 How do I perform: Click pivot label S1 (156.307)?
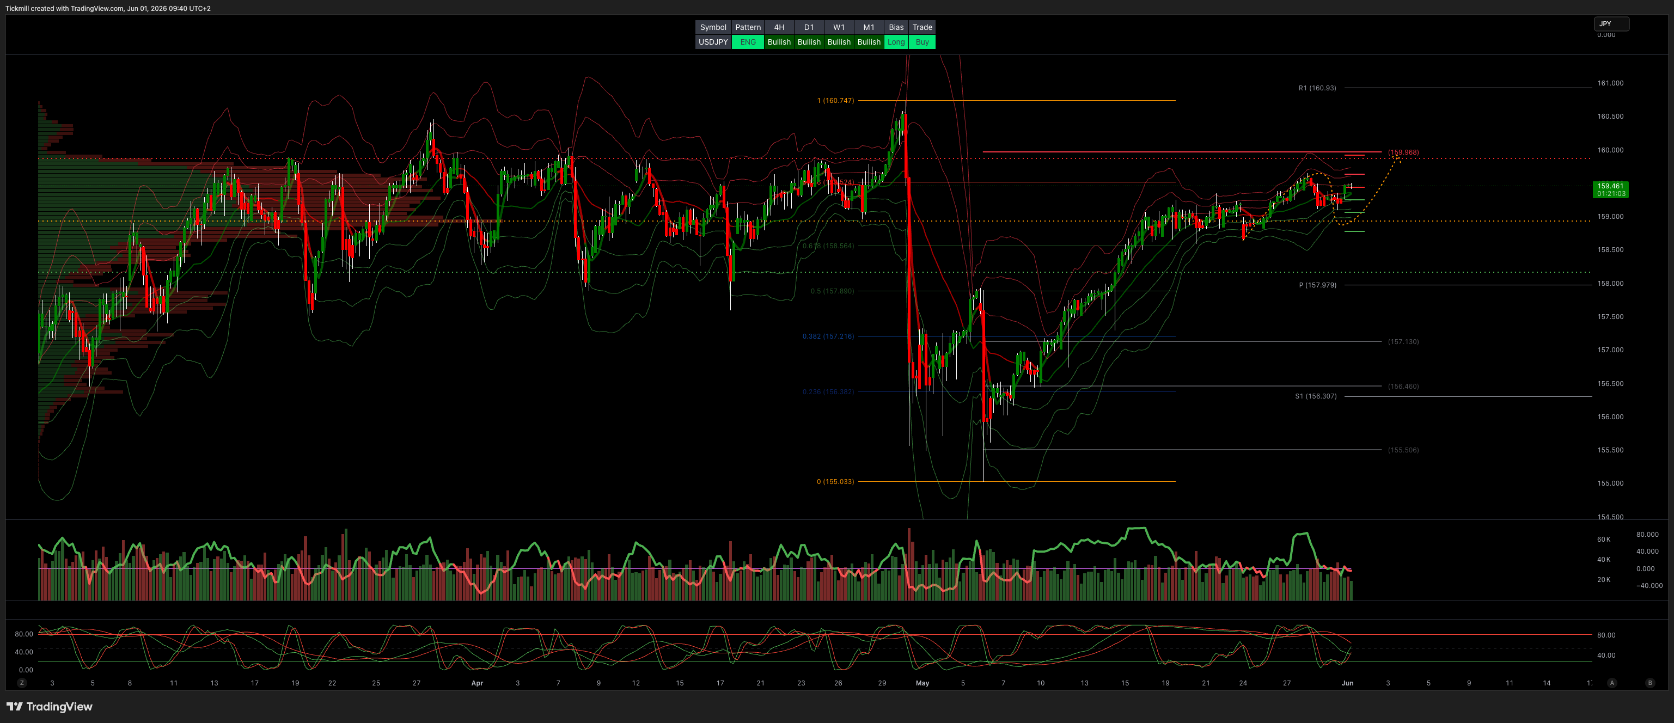click(x=1315, y=396)
